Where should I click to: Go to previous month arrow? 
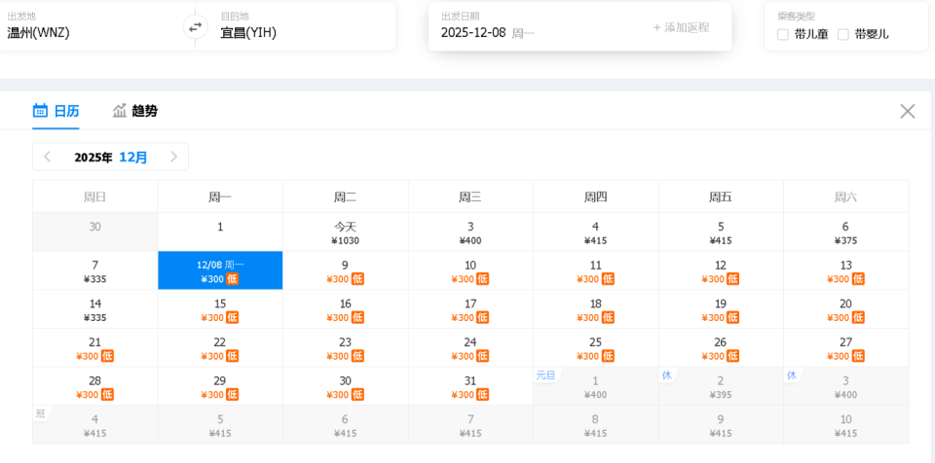[47, 157]
